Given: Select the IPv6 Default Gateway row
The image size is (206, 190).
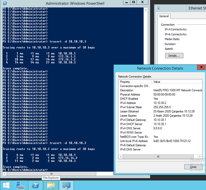Looking at the screenshot, I should [x=160, y=145].
